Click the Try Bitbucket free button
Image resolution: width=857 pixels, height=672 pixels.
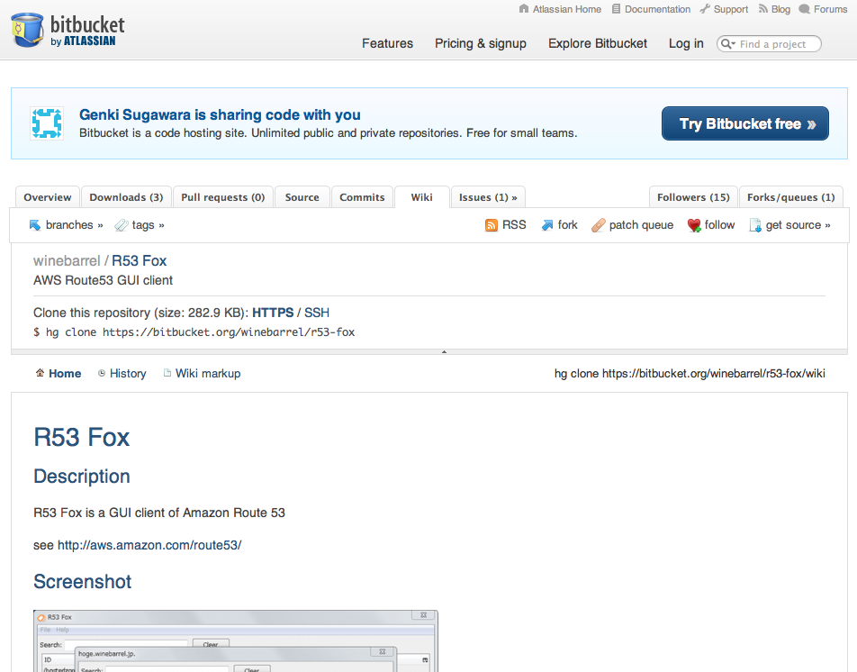pyautogui.click(x=744, y=123)
